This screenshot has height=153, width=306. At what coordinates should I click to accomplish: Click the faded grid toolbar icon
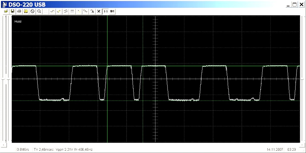point(46,11)
